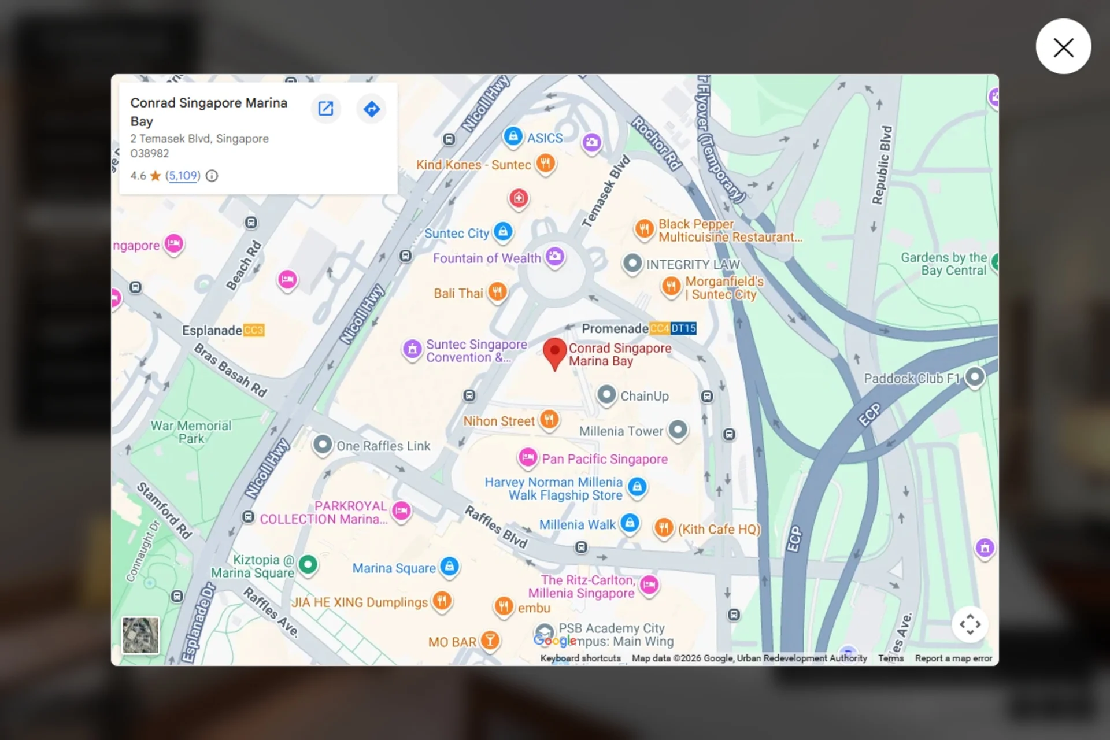Click the Gardens by the Bay Central label
The image size is (1110, 740).
click(943, 264)
